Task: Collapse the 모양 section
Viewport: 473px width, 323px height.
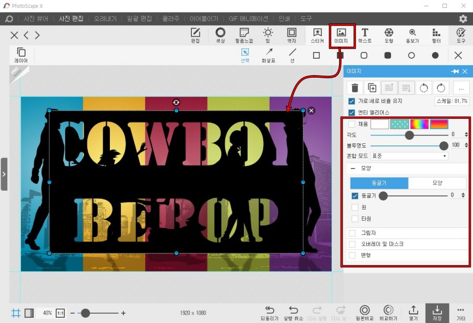Action: pos(353,168)
